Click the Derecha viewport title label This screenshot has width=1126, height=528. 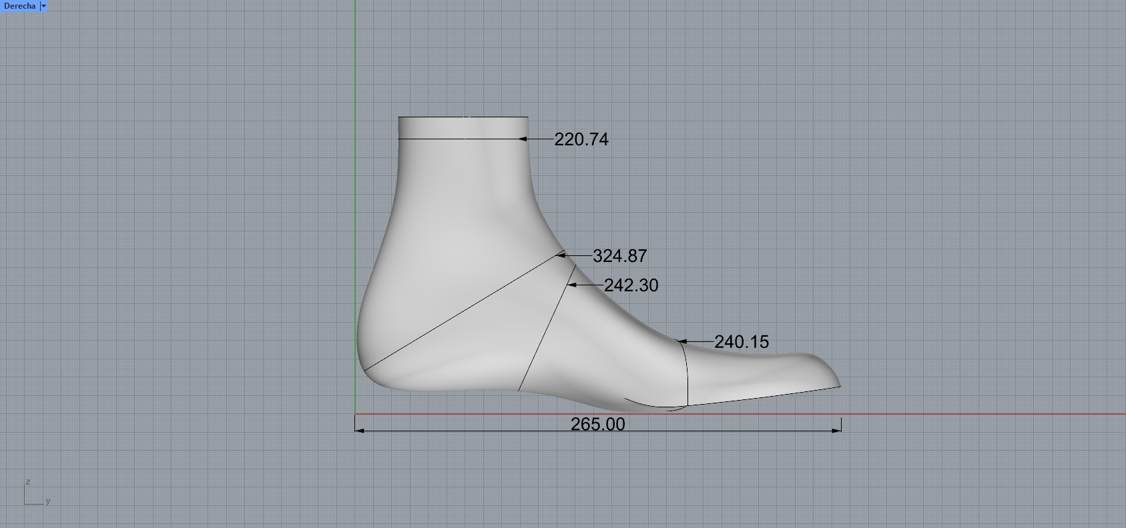tap(19, 6)
